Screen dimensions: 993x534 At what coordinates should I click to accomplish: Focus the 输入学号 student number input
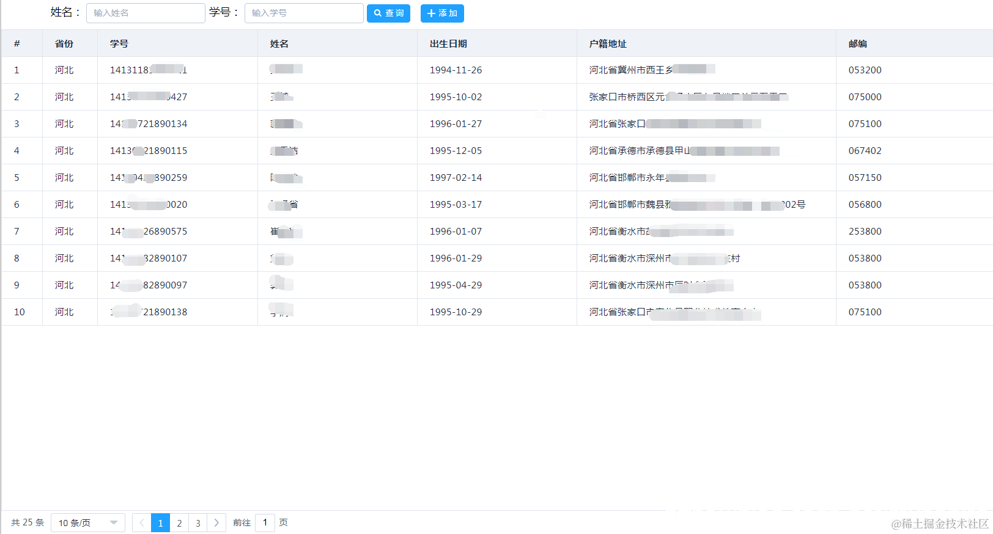coord(304,13)
